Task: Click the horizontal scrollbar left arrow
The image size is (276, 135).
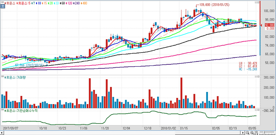Action: point(1,132)
